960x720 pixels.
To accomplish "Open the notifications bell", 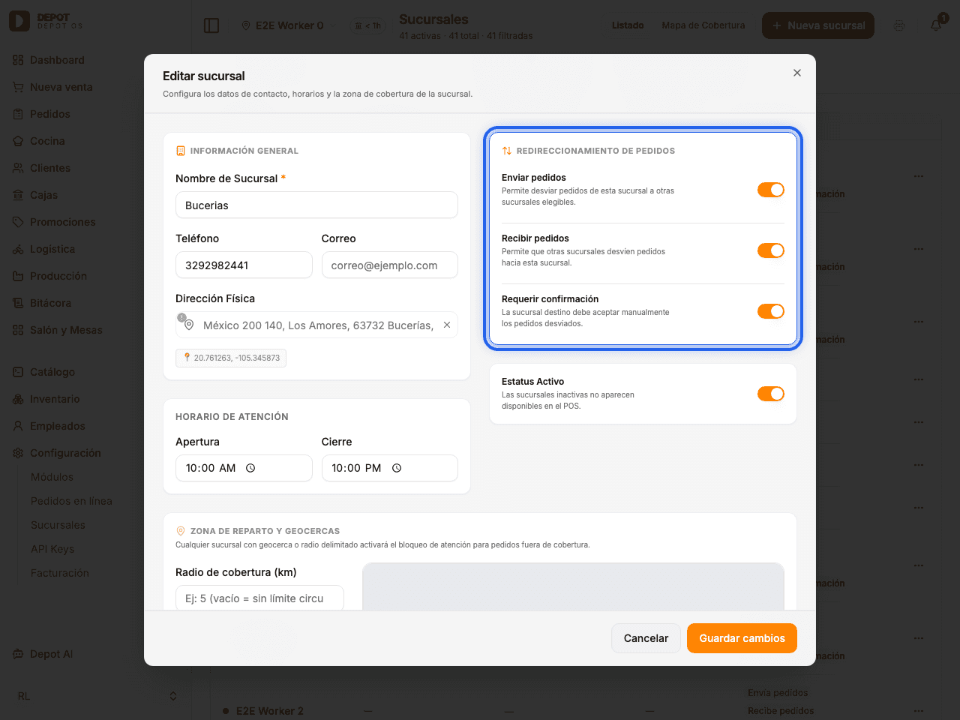I will pyautogui.click(x=936, y=25).
